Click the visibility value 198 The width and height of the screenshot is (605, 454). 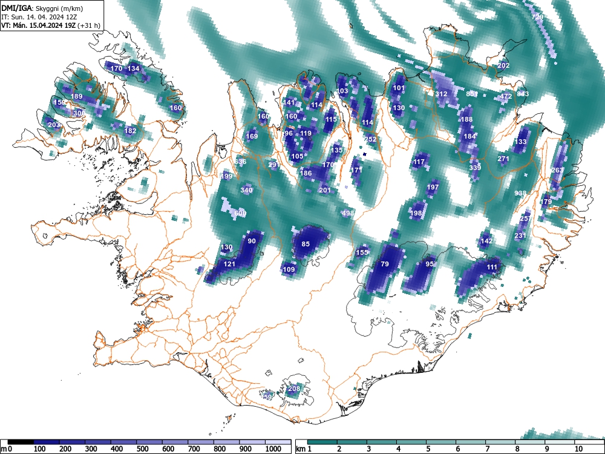[416, 212]
